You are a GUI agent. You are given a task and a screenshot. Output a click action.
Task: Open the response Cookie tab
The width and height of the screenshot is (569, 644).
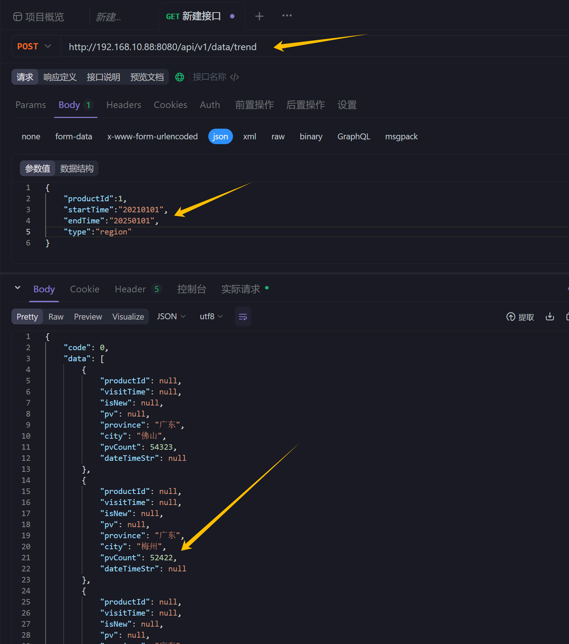85,289
